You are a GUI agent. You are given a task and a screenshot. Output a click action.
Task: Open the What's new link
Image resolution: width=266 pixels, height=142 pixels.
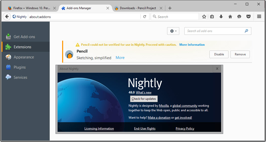click(144, 92)
